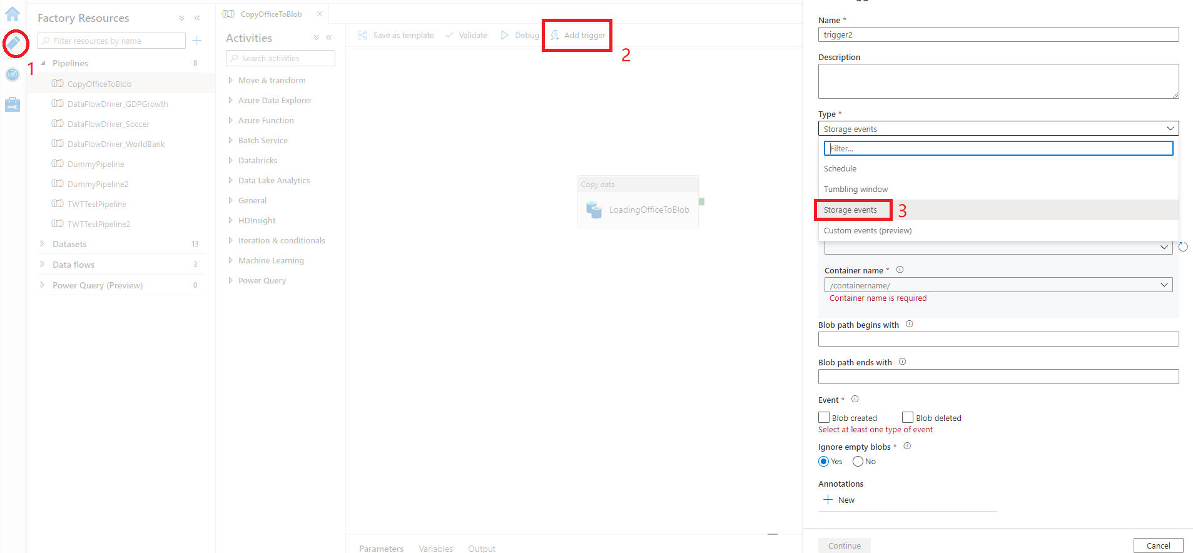Screen dimensions: 1193x553
Task: Click the trigger Name input field
Action: (x=998, y=34)
